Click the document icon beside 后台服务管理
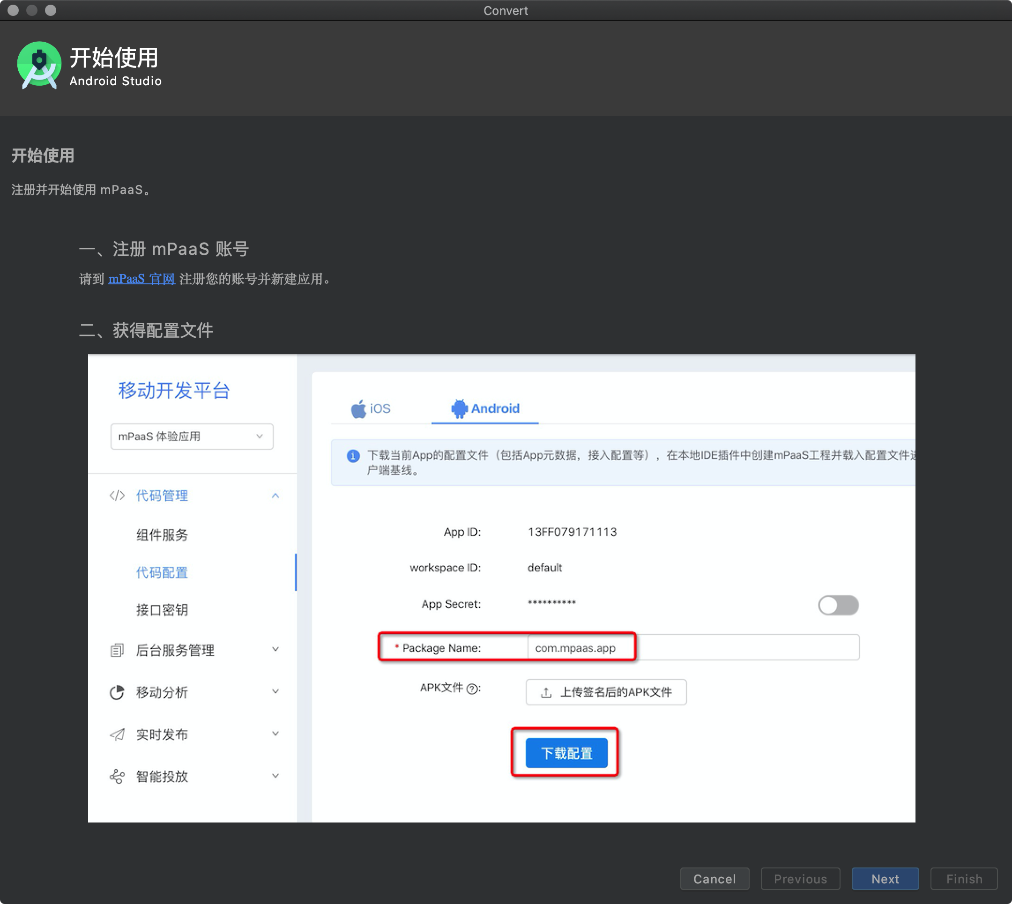 (x=117, y=650)
